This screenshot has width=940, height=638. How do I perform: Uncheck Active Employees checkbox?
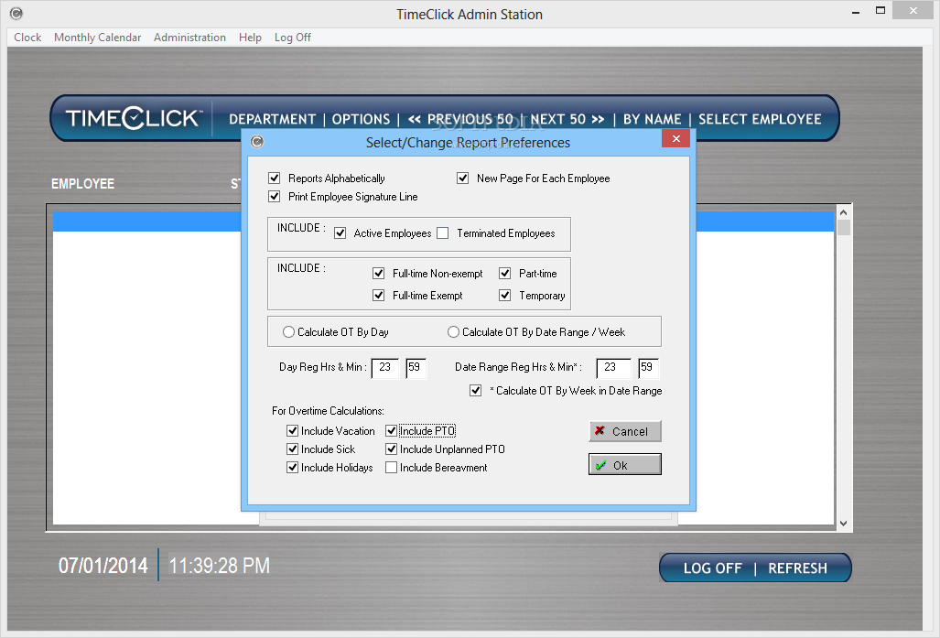(x=340, y=233)
